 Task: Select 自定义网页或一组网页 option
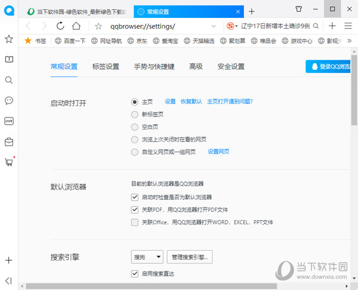coord(135,152)
